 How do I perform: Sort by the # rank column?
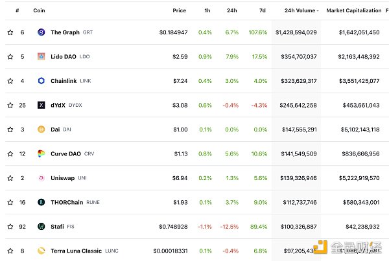coord(17,10)
